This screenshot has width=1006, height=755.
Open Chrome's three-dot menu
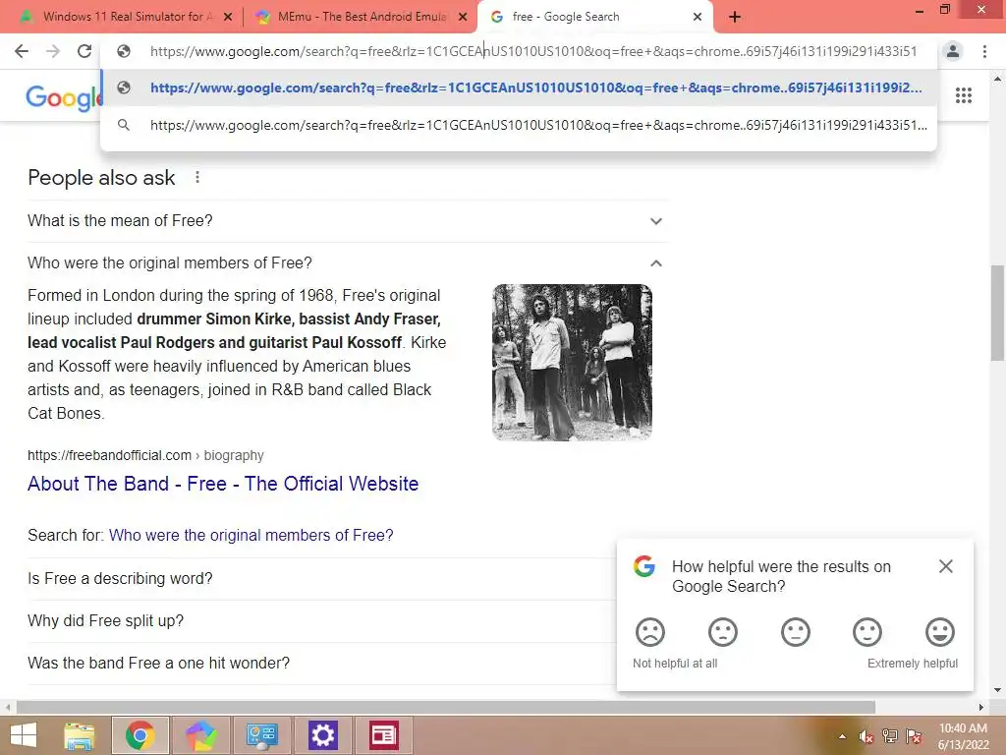984,51
